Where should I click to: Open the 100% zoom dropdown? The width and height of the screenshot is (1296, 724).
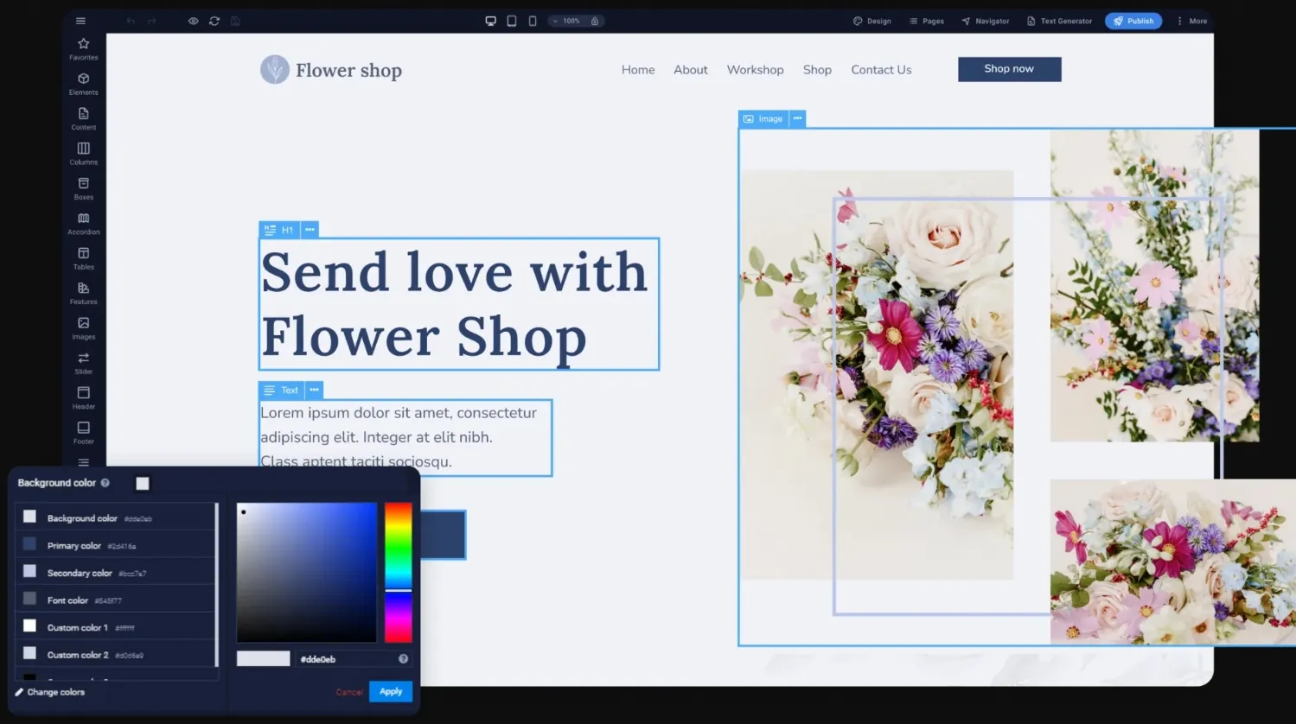566,21
